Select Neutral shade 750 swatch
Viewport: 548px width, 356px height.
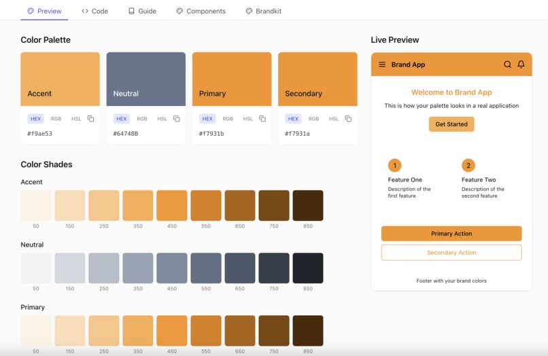point(274,268)
